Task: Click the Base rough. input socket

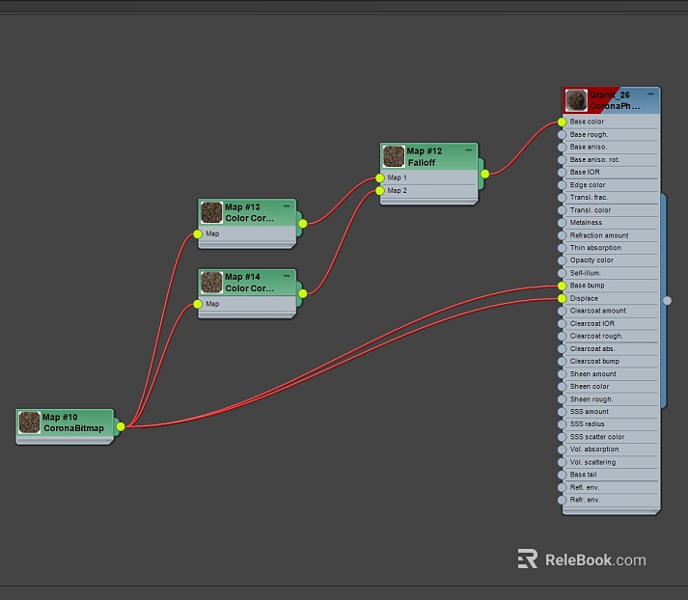Action: (x=562, y=135)
